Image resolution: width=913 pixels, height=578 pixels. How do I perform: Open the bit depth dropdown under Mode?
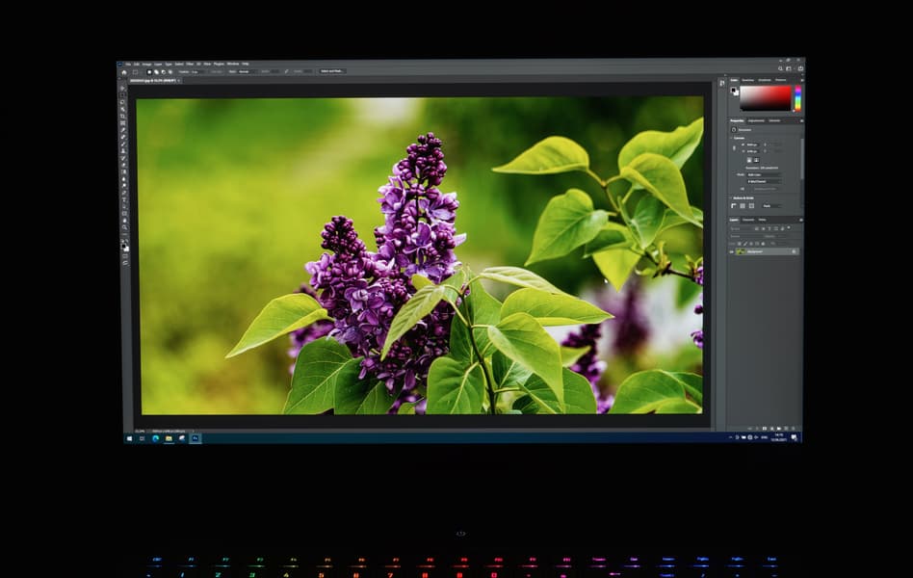764,181
